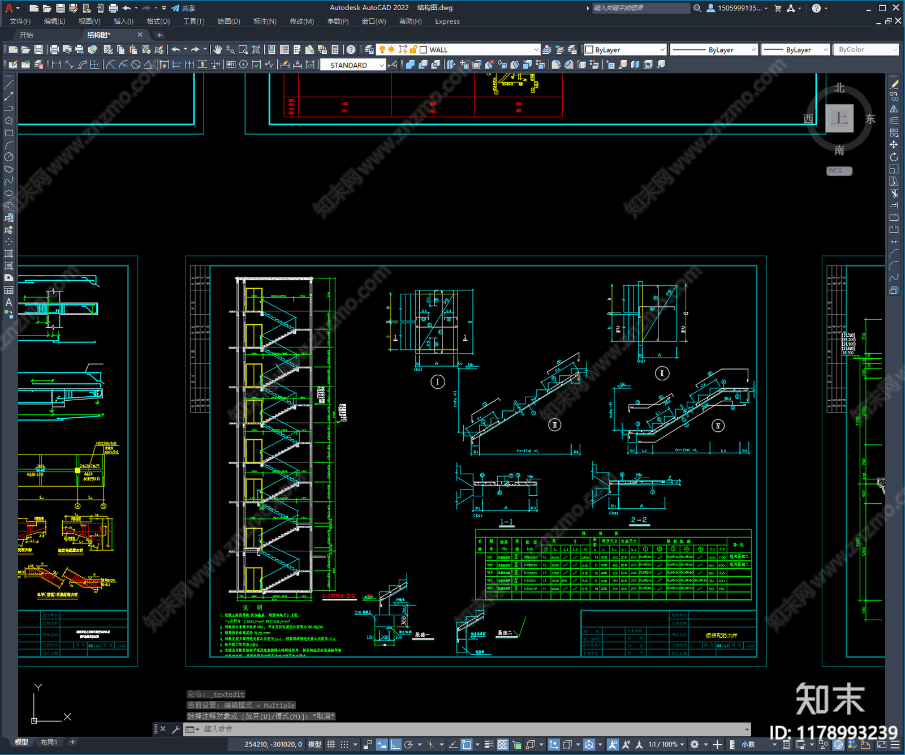Image resolution: width=905 pixels, height=755 pixels.
Task: Click the keyword search box in the title bar
Action: [x=641, y=8]
